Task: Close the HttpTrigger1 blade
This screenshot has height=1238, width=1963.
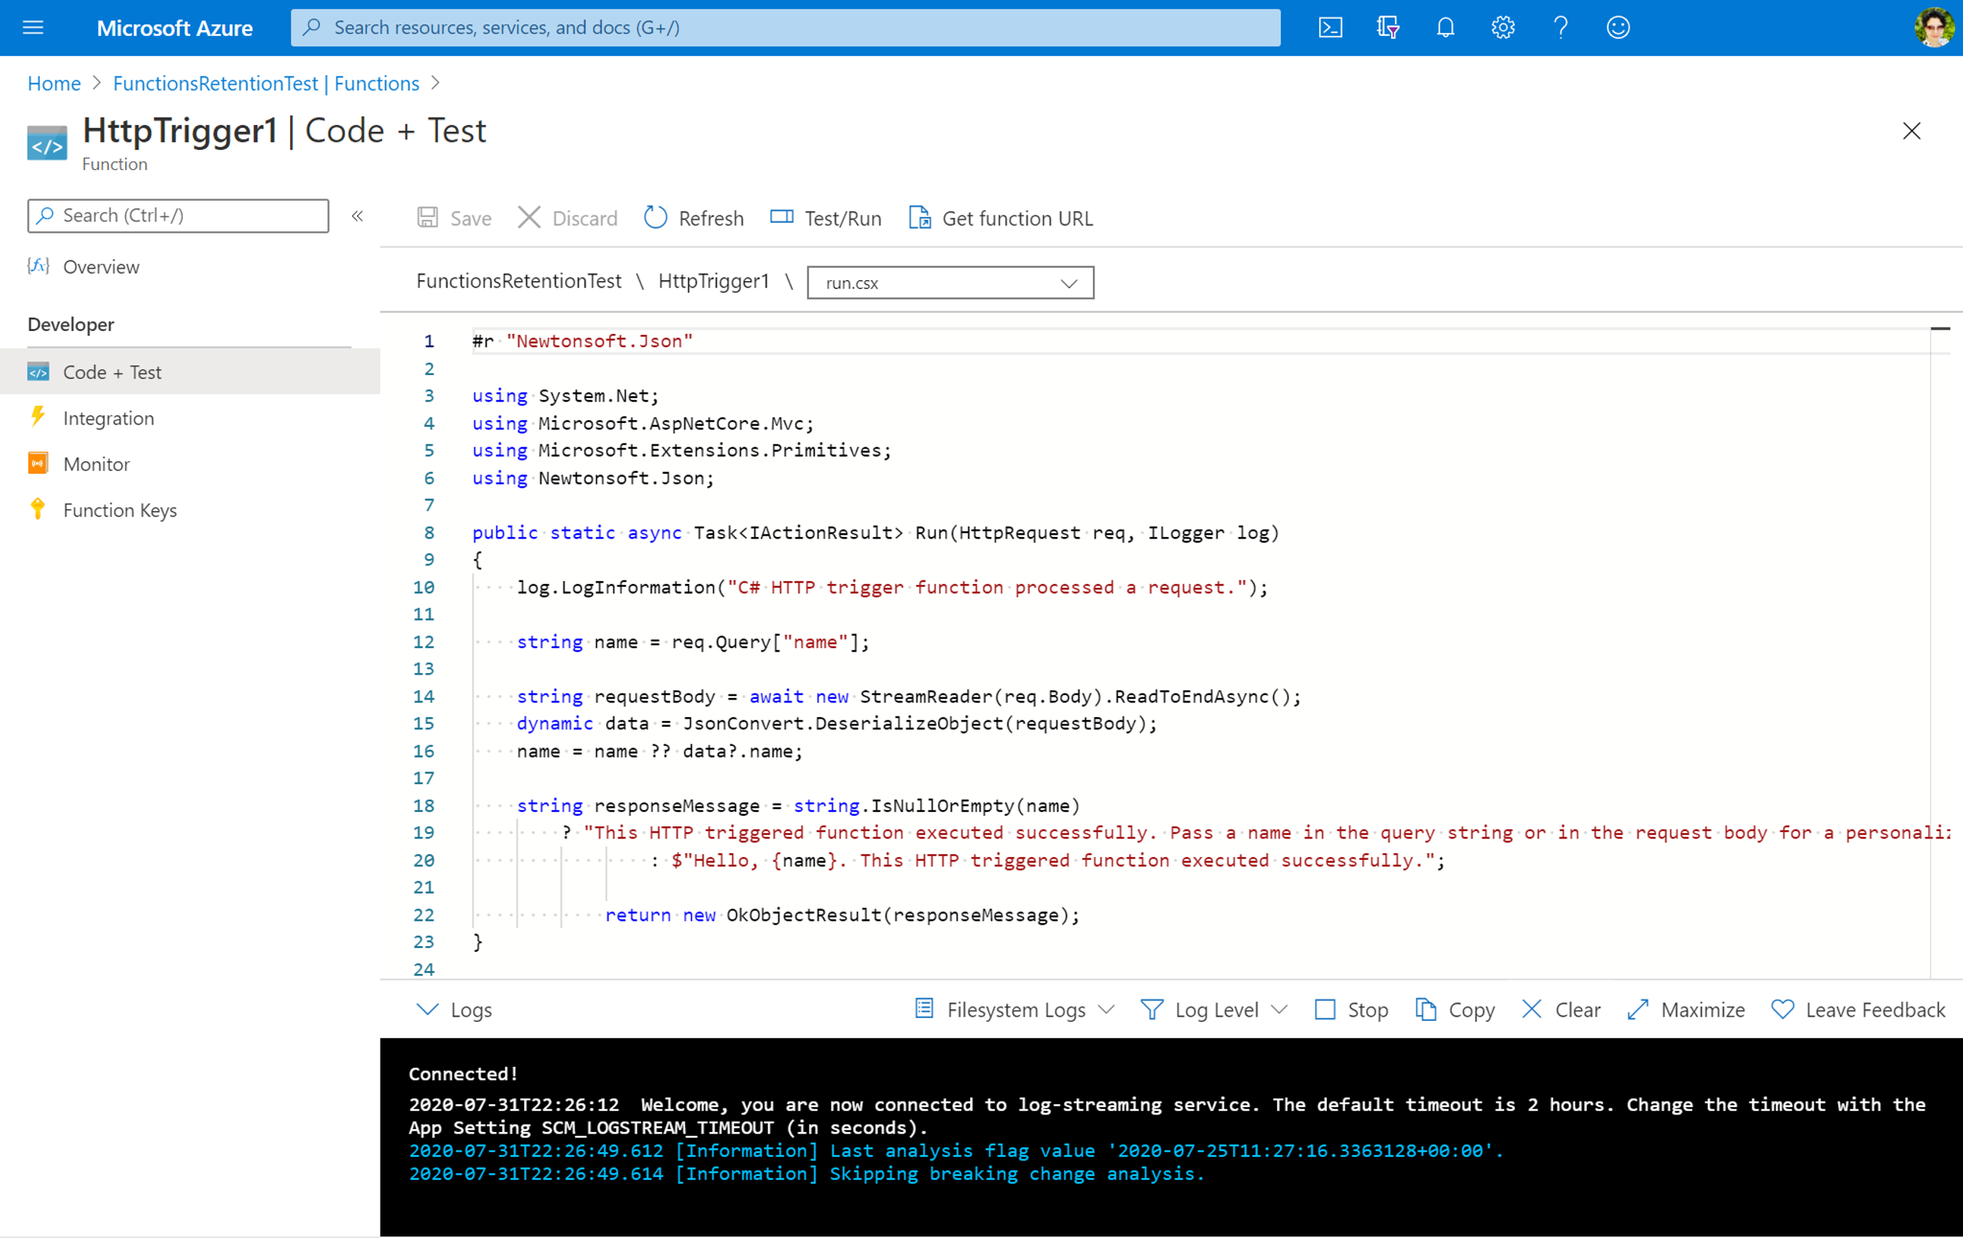Action: [1911, 131]
